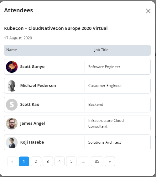Image resolution: width=156 pixels, height=177 pixels.
Task: Select the Scott Kao name
Action: (30, 105)
